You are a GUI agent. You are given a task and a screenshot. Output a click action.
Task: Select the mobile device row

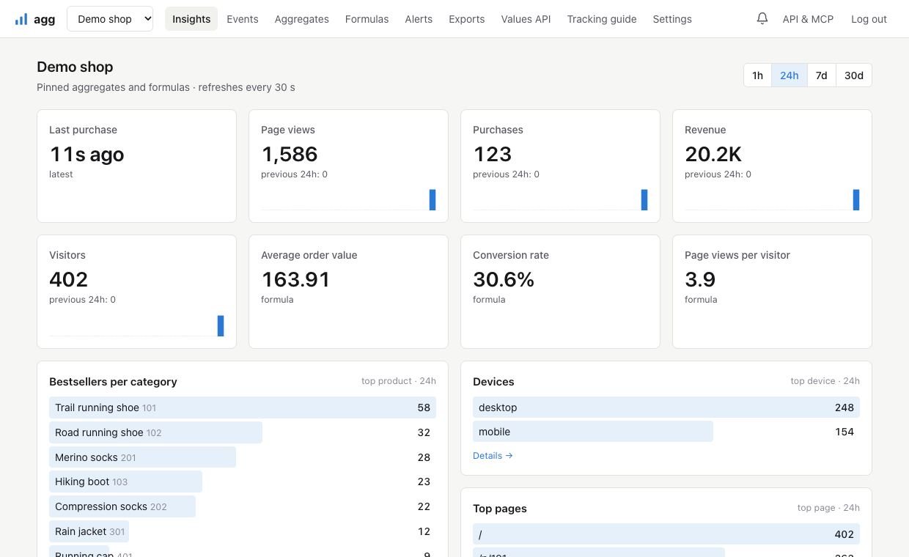[666, 432]
